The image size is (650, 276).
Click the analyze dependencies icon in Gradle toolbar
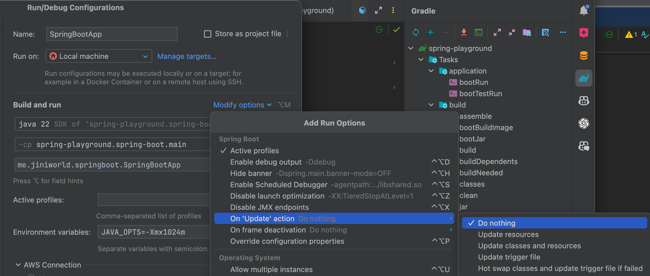[x=545, y=32]
